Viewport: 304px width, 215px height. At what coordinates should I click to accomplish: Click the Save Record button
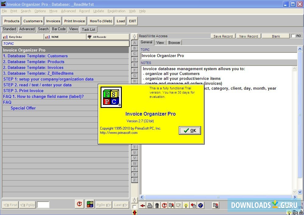(x=223, y=36)
